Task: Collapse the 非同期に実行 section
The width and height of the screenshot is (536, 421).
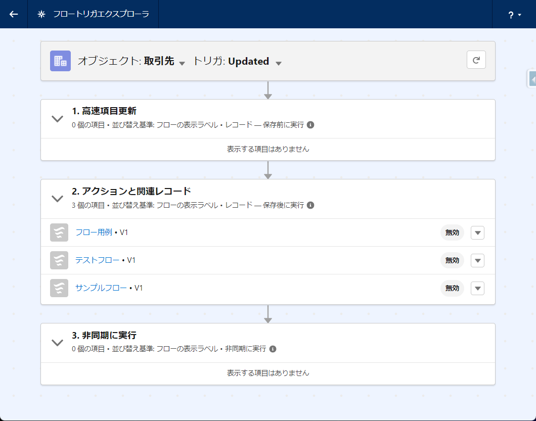Action: click(x=58, y=343)
